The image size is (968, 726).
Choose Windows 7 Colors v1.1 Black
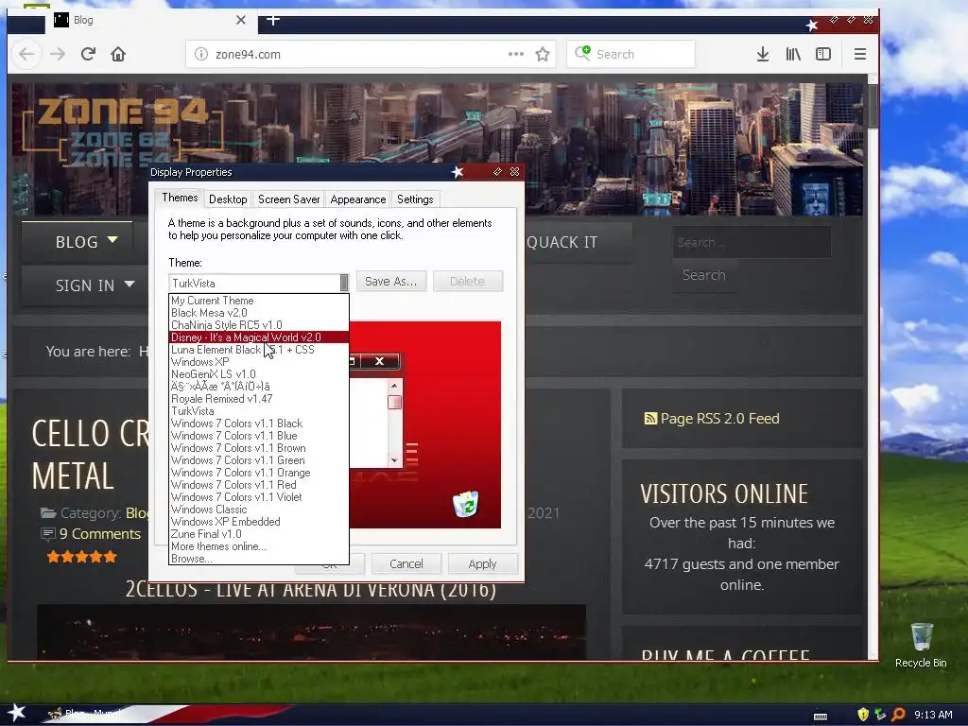(x=259, y=423)
